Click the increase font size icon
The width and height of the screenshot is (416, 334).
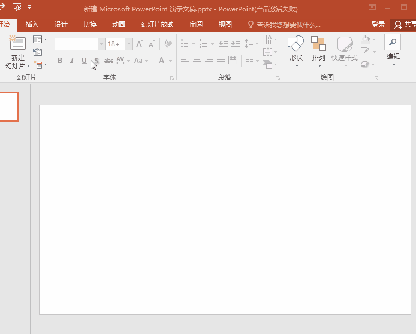pyautogui.click(x=140, y=44)
